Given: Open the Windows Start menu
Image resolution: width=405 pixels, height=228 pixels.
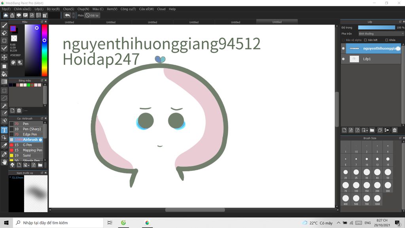Looking at the screenshot, I should tap(6, 223).
